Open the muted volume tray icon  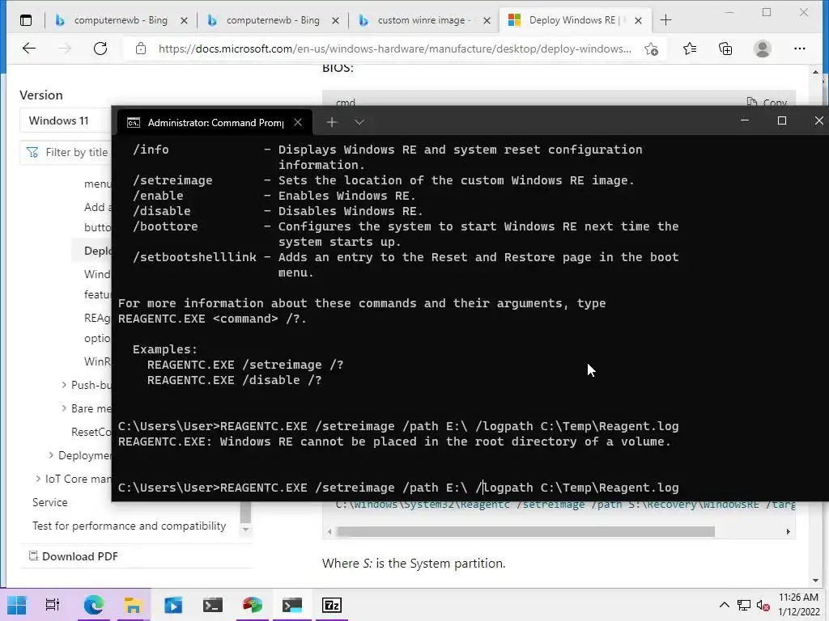coord(763,605)
